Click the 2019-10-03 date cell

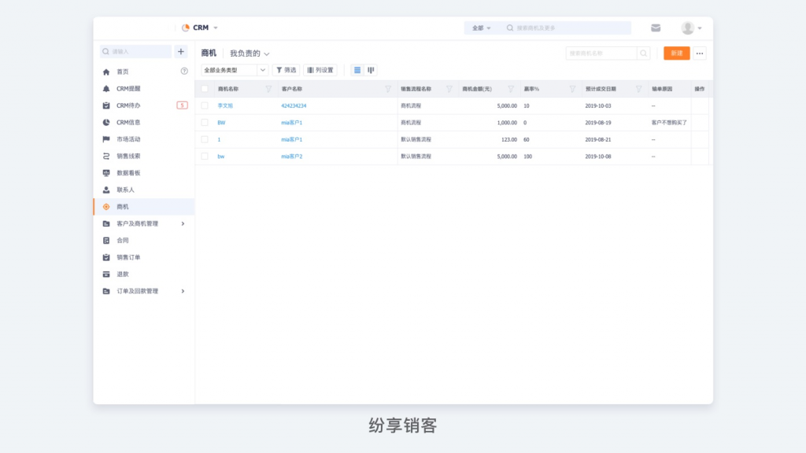(x=598, y=106)
